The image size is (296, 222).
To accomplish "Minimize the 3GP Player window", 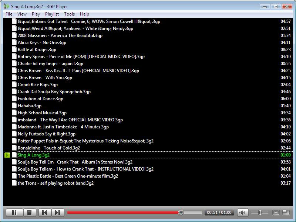I will coord(265,7).
